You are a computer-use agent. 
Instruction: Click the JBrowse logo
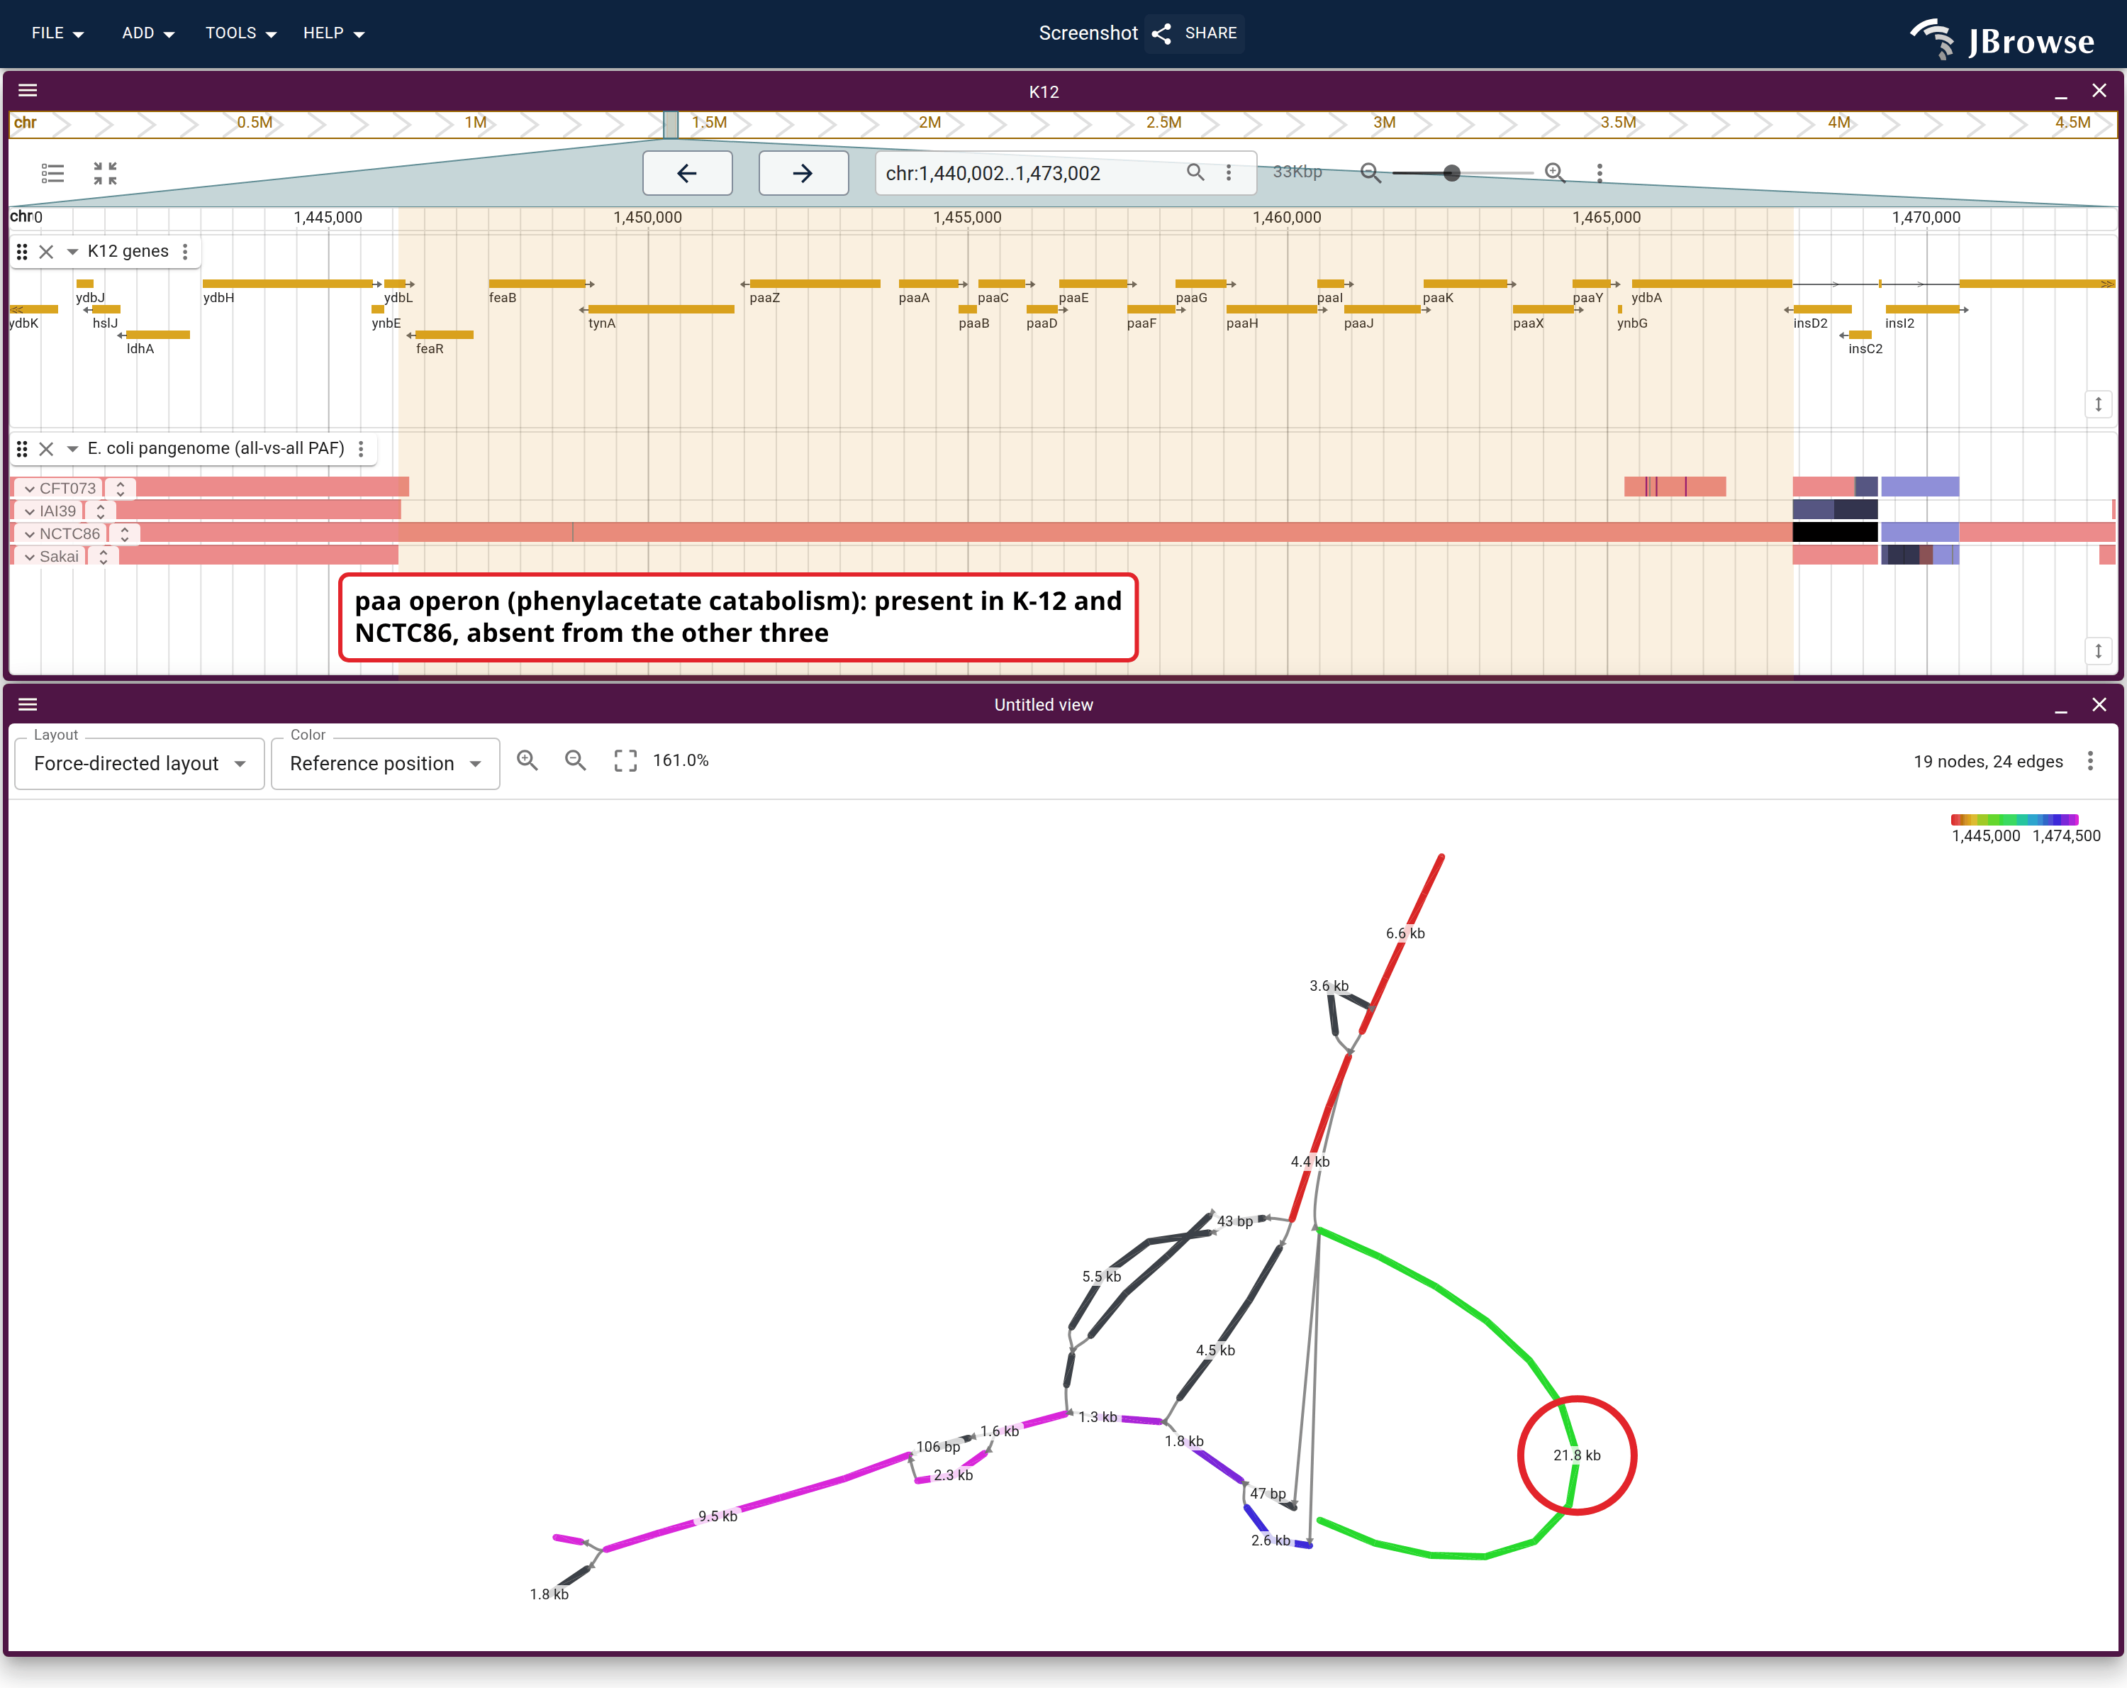coord(2002,40)
